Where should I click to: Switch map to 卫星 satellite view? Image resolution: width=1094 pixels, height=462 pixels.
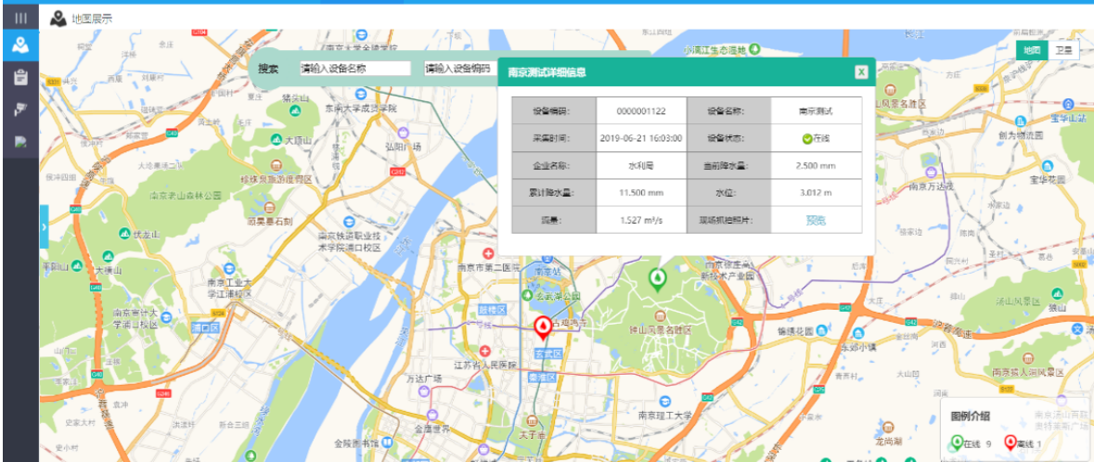[1063, 50]
